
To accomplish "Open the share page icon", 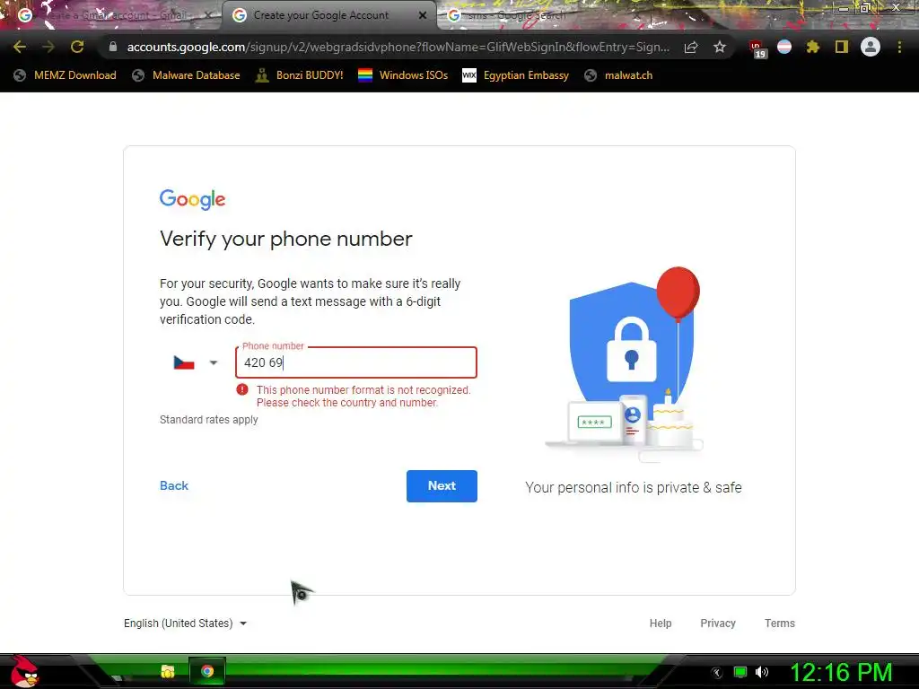I will 691,47.
